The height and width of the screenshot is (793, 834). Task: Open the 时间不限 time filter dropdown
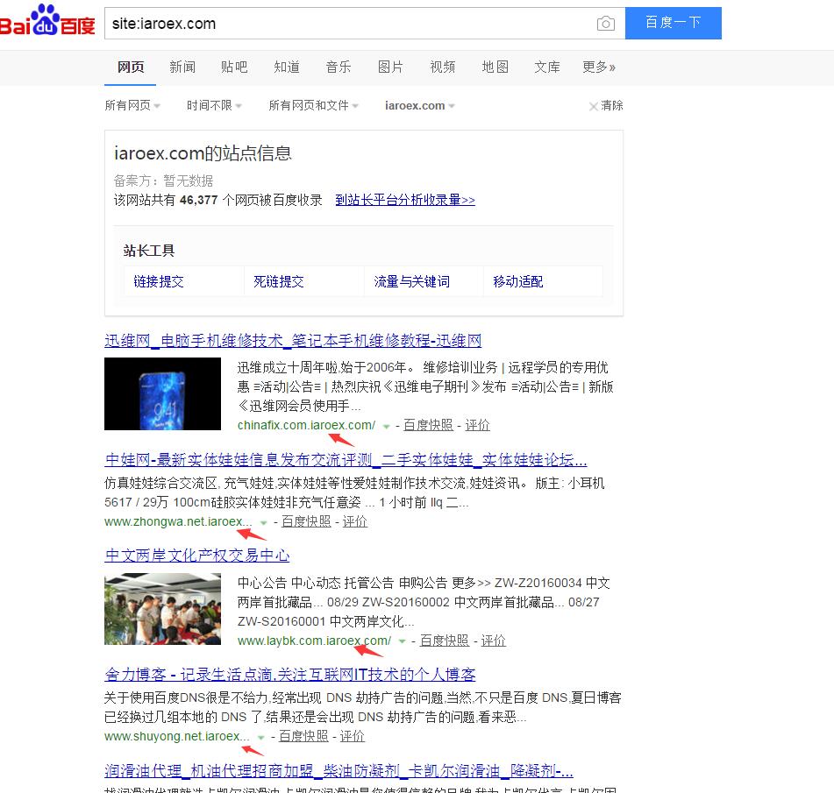point(213,106)
